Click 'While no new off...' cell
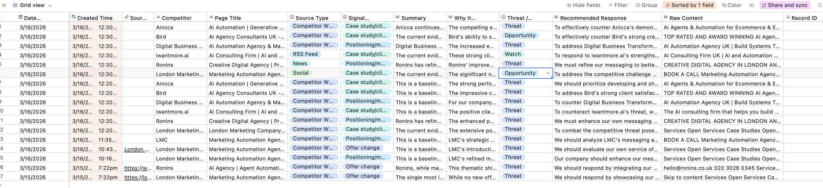 coord(473,178)
